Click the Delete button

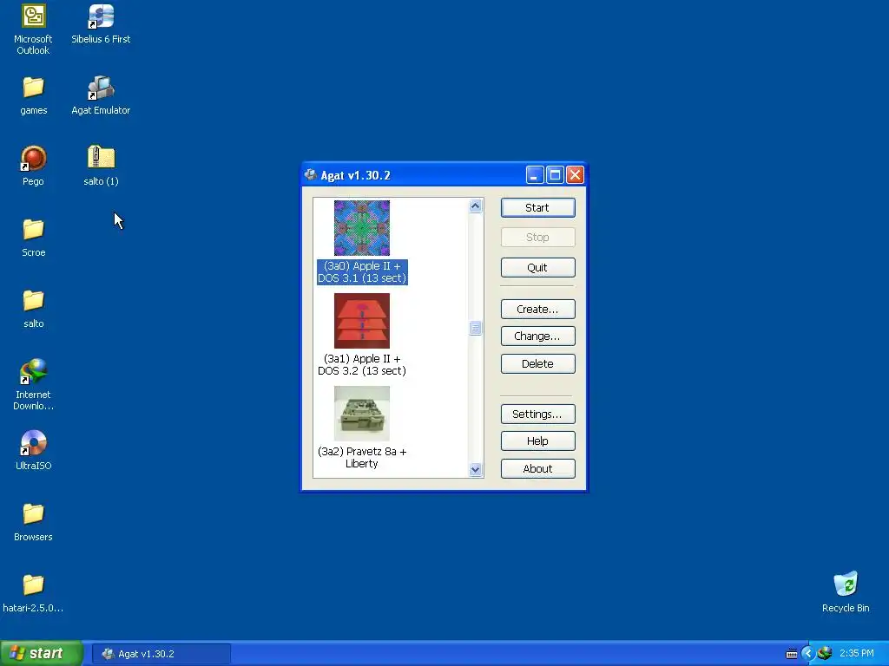click(537, 363)
